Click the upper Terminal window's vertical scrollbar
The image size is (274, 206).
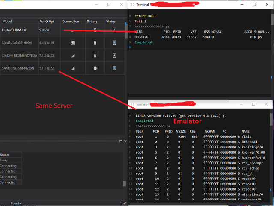[x=272, y=19]
